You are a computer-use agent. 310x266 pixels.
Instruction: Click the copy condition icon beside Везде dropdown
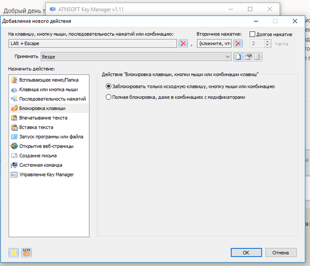(x=257, y=57)
